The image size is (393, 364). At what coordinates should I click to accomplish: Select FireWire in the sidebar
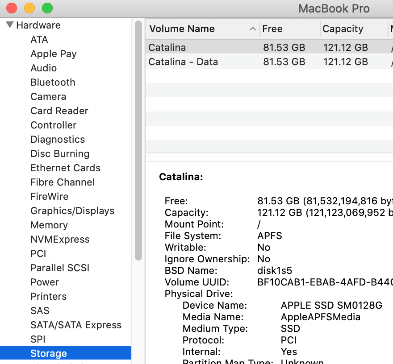[50, 197]
